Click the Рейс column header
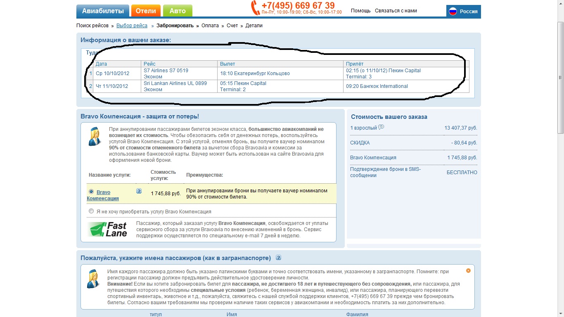 point(180,64)
